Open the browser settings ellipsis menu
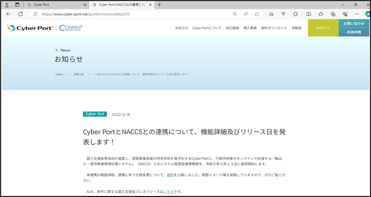 (x=356, y=14)
